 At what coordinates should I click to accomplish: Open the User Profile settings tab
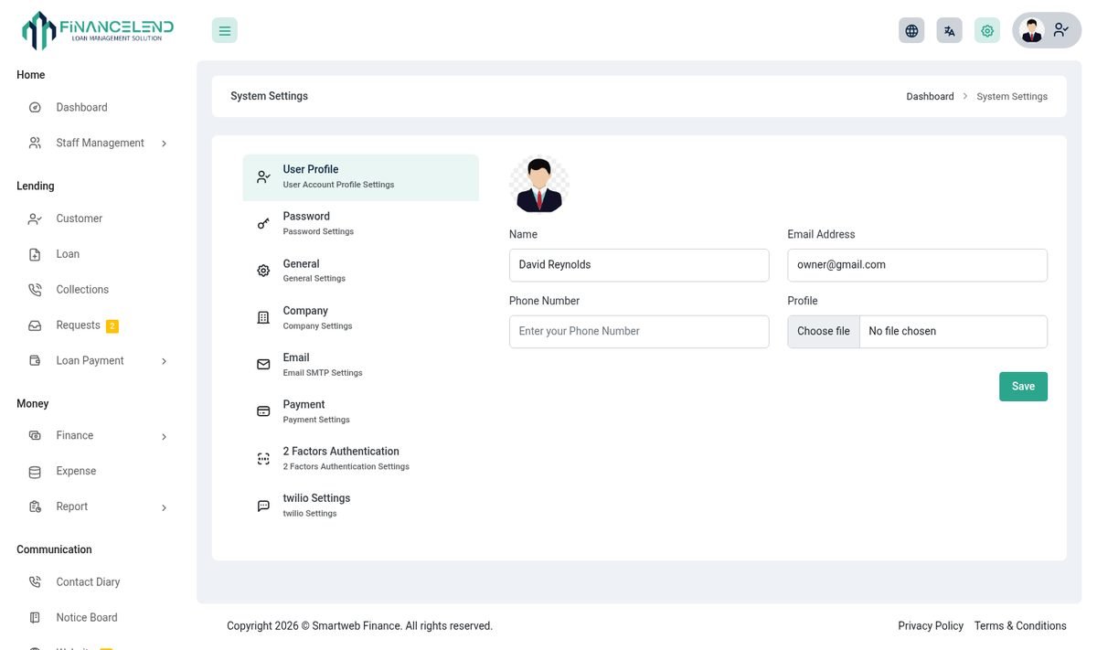[x=361, y=177]
